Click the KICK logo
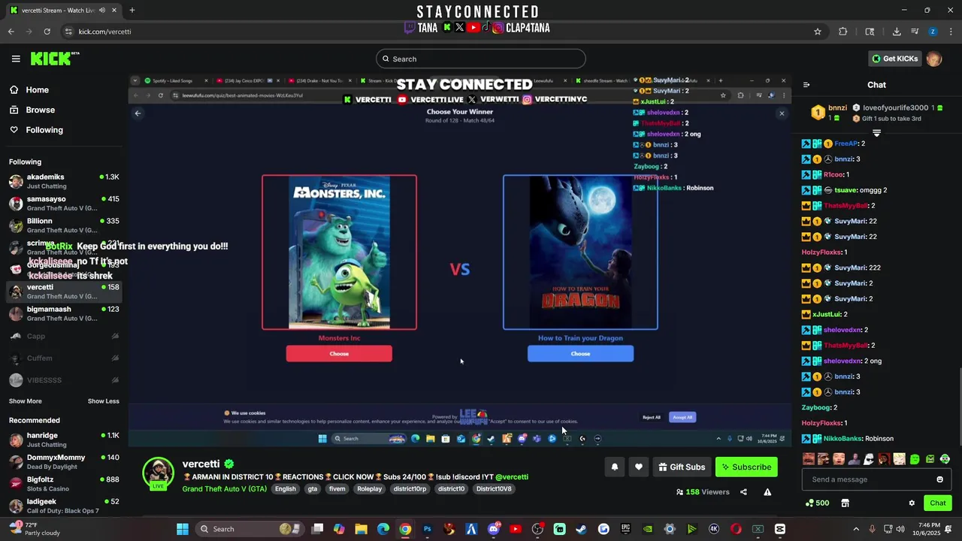This screenshot has height=541, width=962. pos(55,59)
